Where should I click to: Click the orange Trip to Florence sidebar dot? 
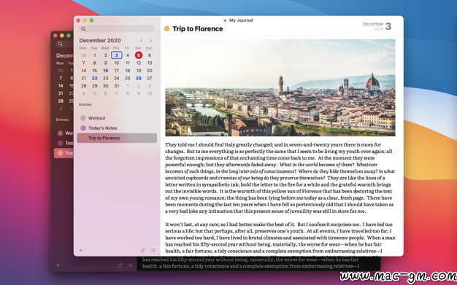83,138
